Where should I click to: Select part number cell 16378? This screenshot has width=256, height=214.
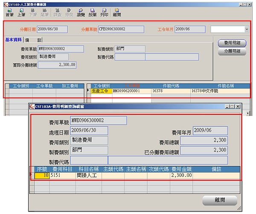pos(171,91)
